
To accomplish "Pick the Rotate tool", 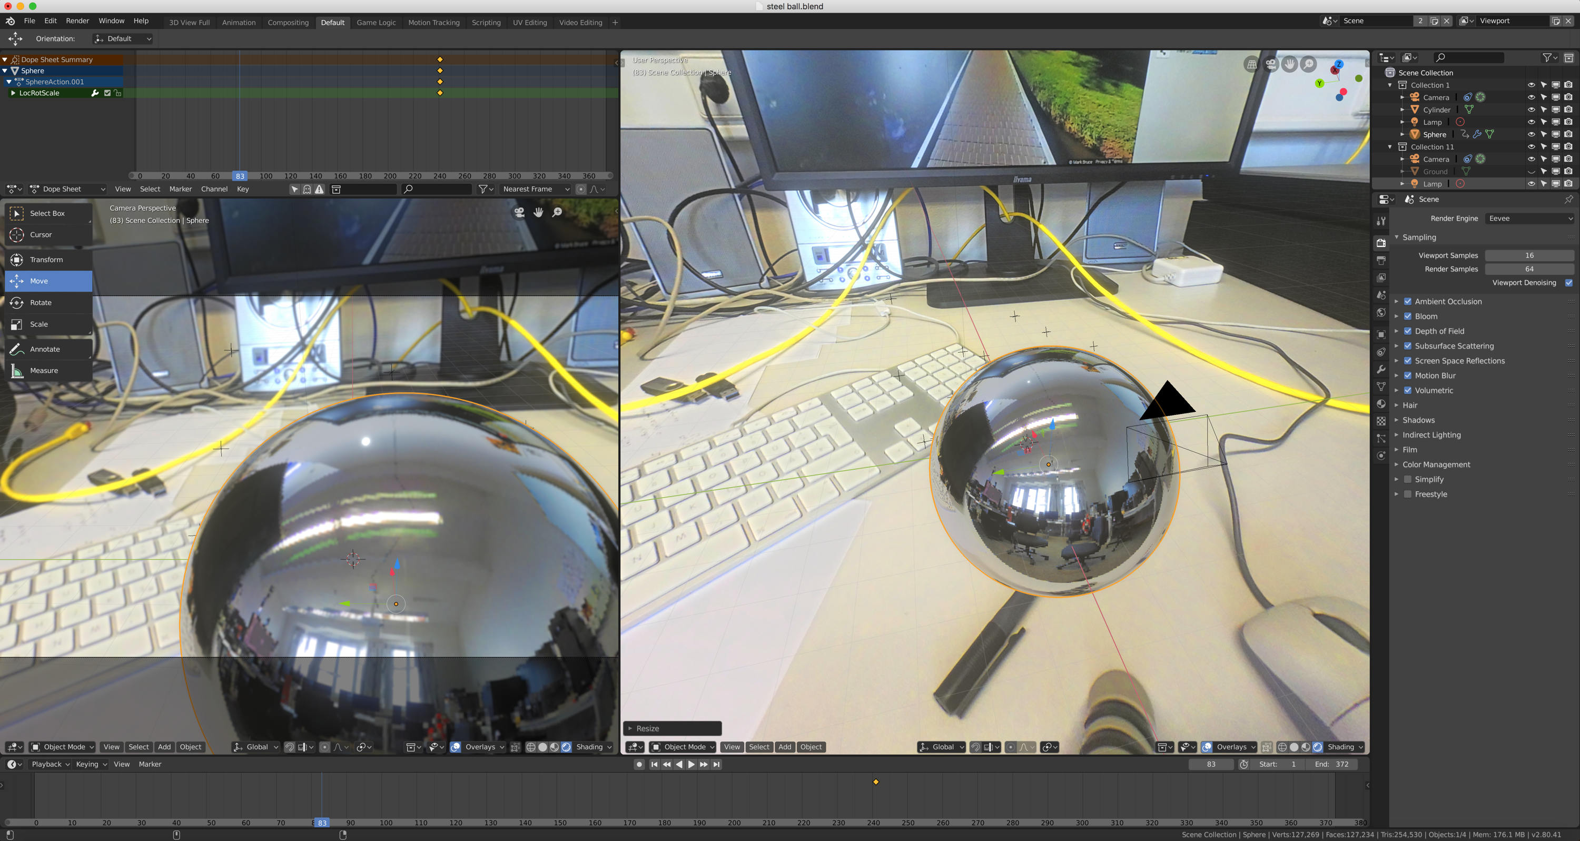I will [x=48, y=302].
